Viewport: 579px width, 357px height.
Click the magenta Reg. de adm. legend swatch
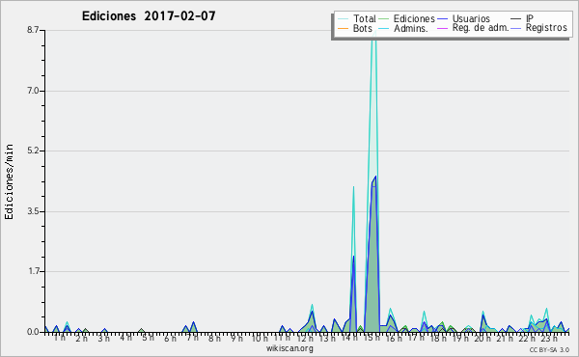[442, 28]
